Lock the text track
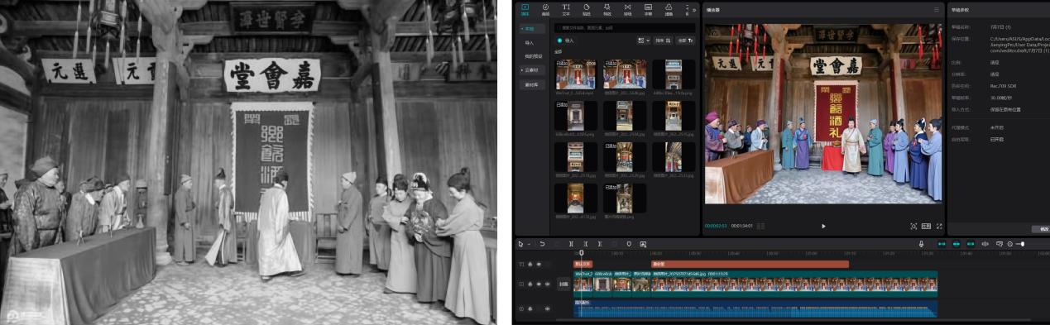Image resolution: width=1050 pixels, height=325 pixels. [530, 264]
